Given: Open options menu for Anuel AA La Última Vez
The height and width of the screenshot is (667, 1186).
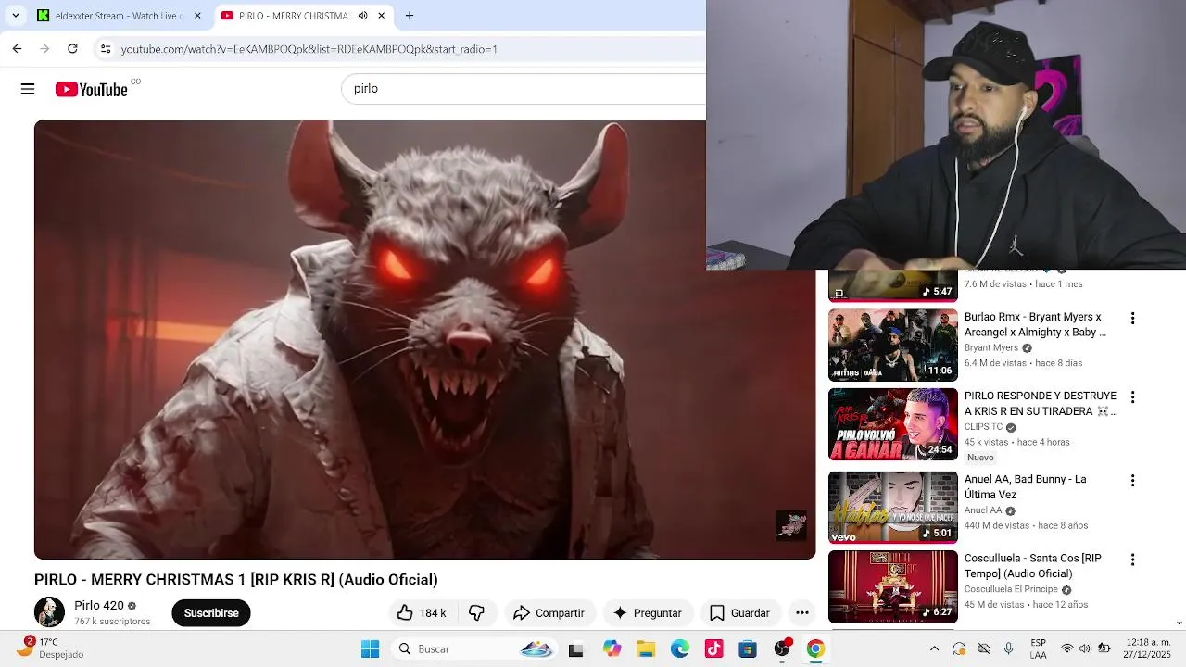Looking at the screenshot, I should tap(1132, 481).
